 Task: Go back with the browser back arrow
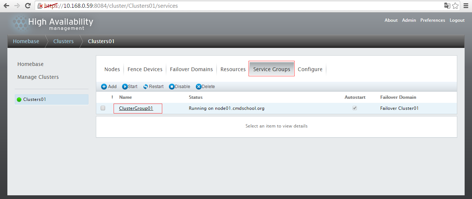tap(6, 6)
